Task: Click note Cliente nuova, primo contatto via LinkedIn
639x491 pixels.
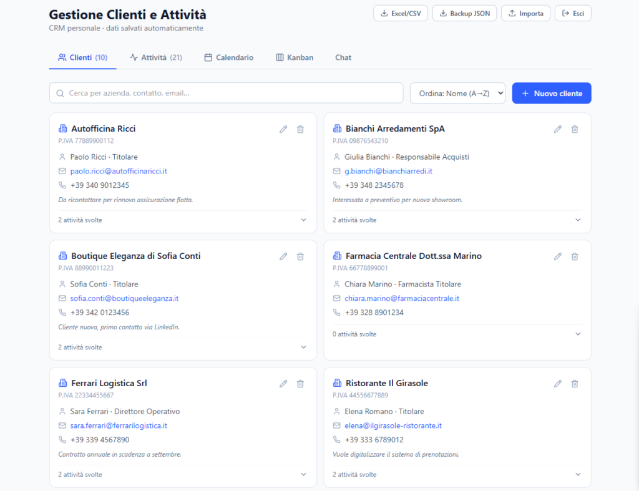Action: point(119,327)
